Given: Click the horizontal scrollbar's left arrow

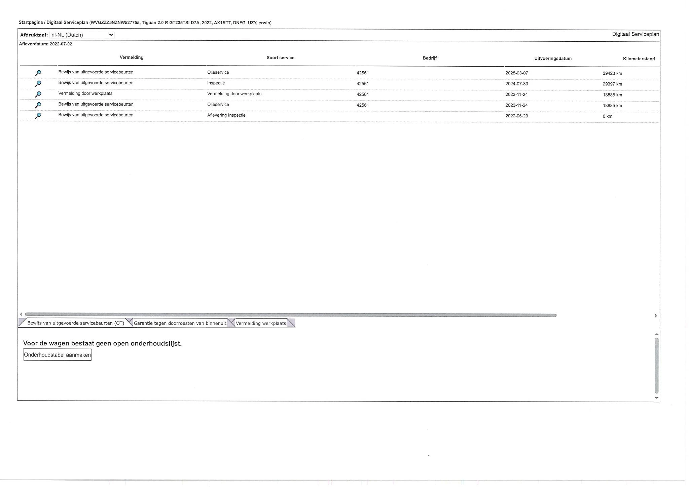Looking at the screenshot, I should pyautogui.click(x=21, y=314).
